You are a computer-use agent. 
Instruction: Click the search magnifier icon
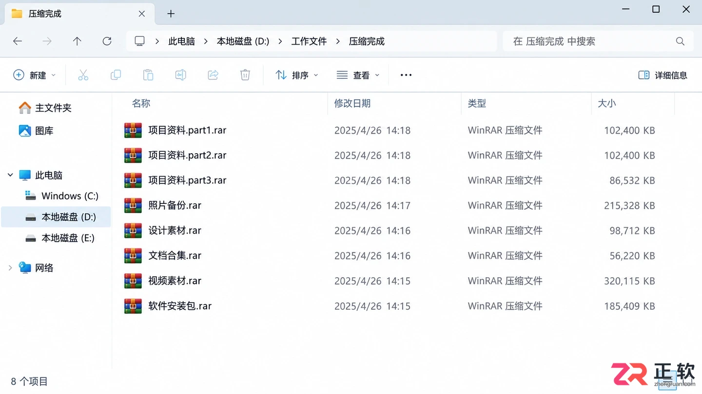(x=680, y=41)
